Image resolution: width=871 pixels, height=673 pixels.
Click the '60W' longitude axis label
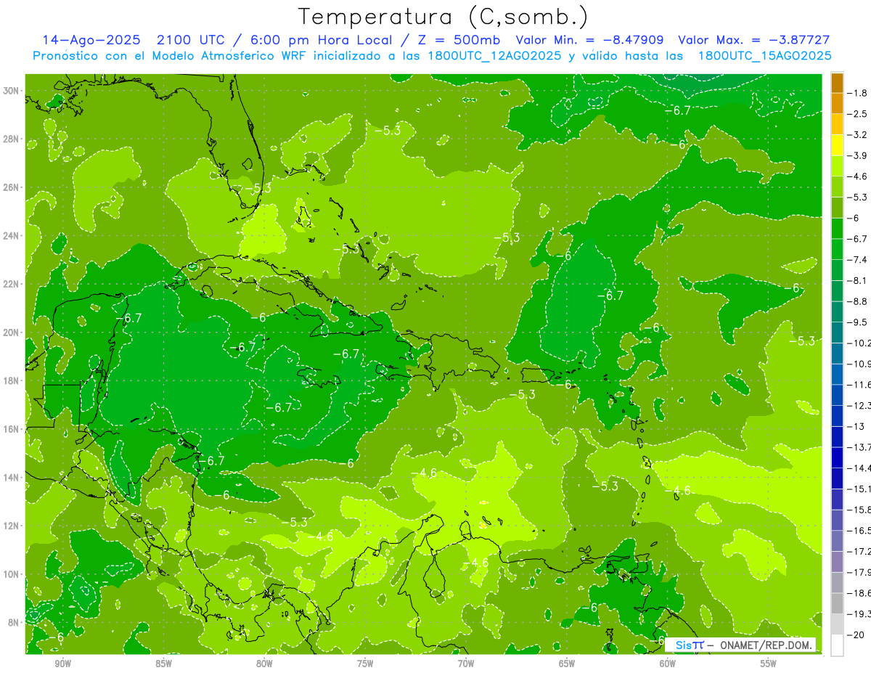point(668,664)
